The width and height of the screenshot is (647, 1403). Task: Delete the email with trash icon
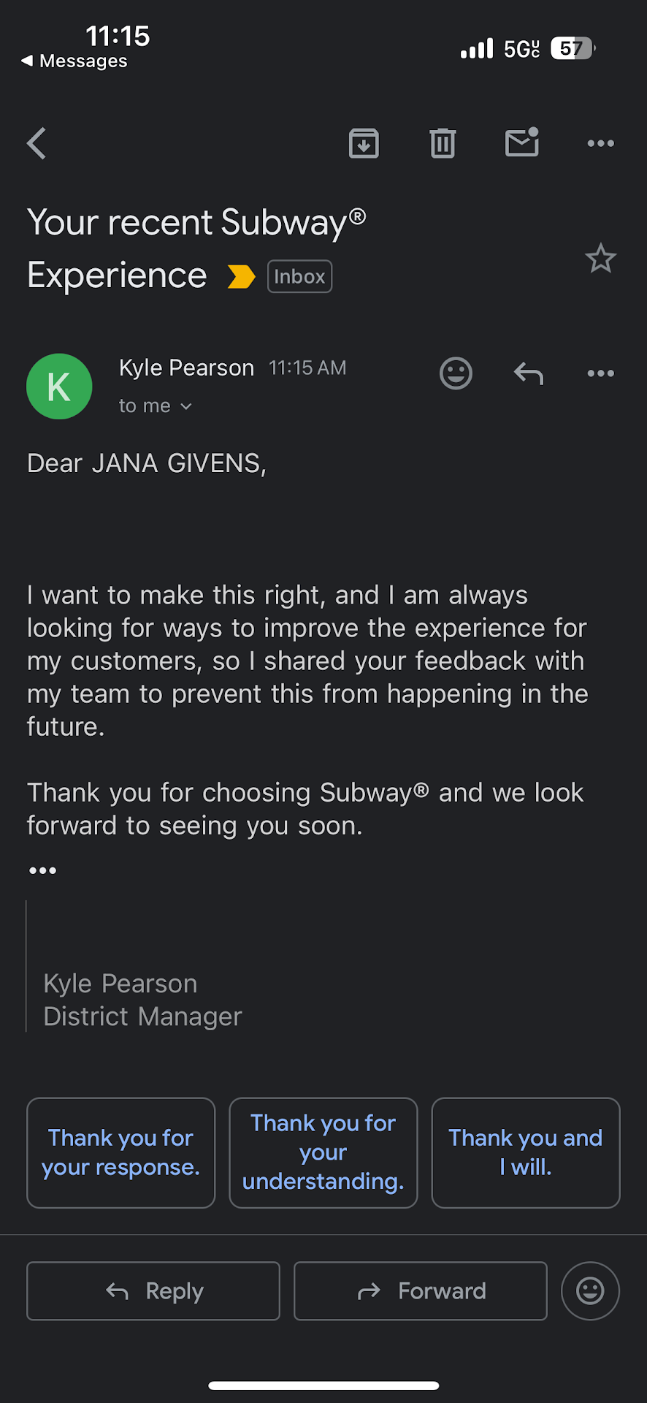(443, 143)
